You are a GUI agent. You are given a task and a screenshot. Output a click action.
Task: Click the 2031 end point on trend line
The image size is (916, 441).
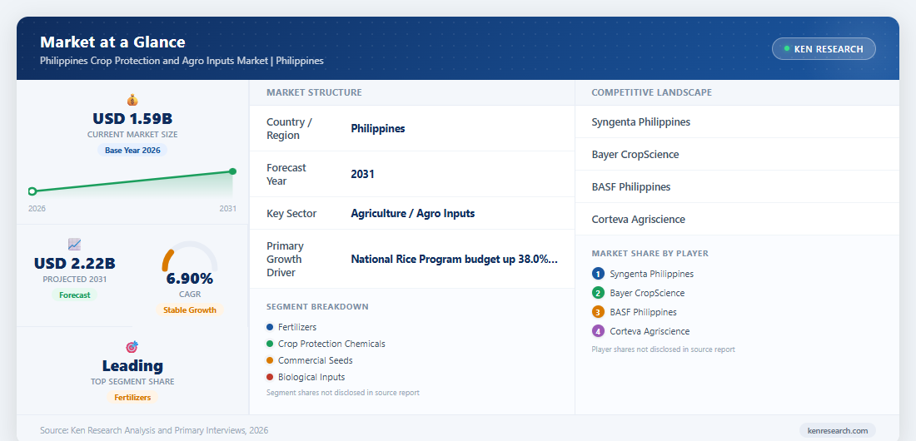(x=232, y=171)
